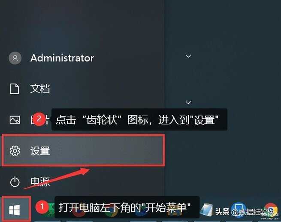
Task: Select the 文档 menu entry
Action: [x=40, y=89]
